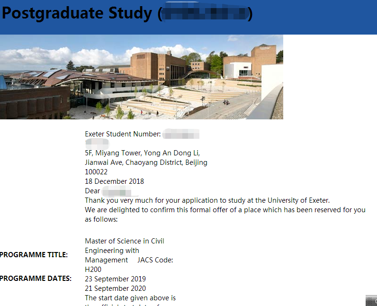Click the JACS Code label
The height and width of the screenshot is (306, 377).
155,260
